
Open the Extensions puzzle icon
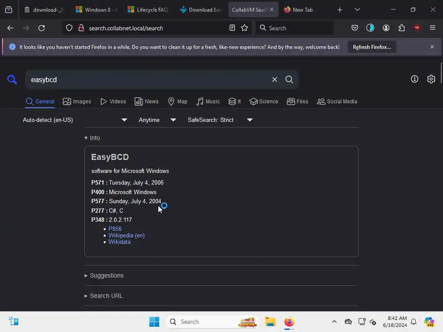(401, 28)
